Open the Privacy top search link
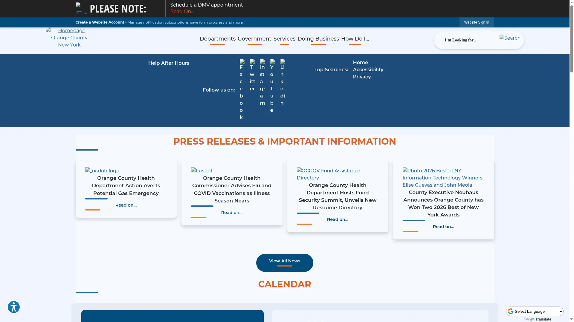This screenshot has width=574, height=322. [x=362, y=77]
